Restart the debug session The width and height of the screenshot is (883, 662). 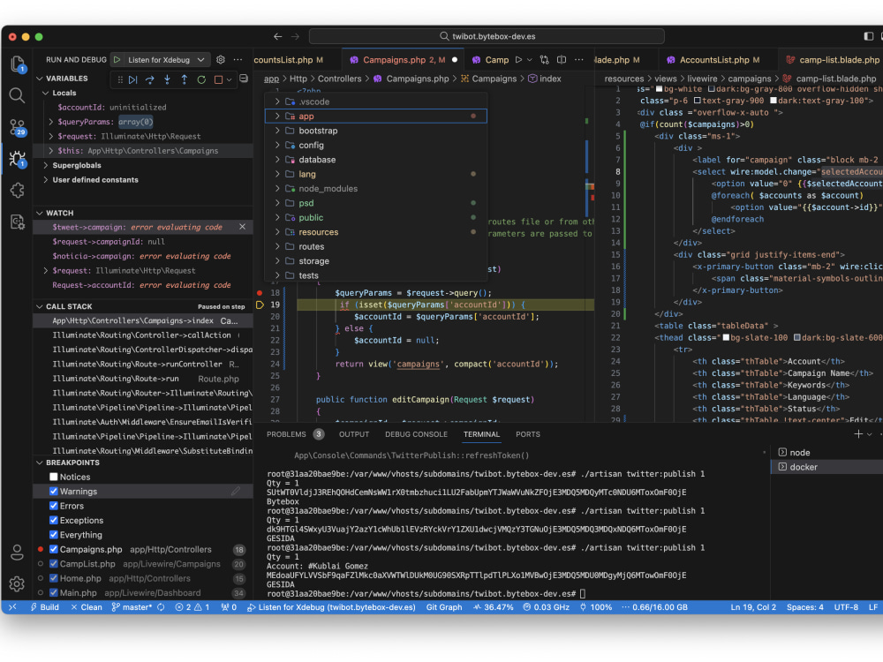click(x=201, y=80)
